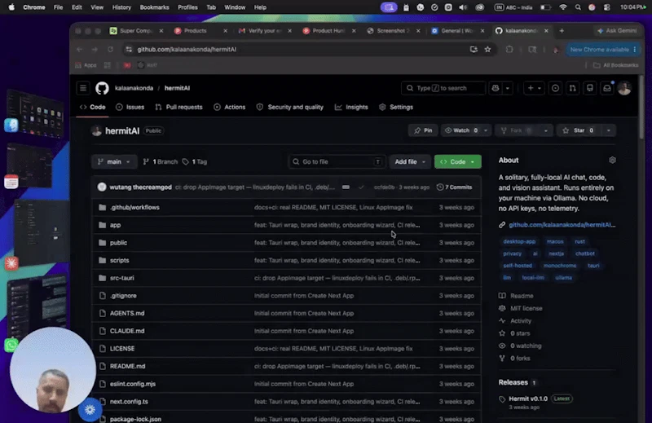Click the About section settings gear

pyautogui.click(x=612, y=160)
